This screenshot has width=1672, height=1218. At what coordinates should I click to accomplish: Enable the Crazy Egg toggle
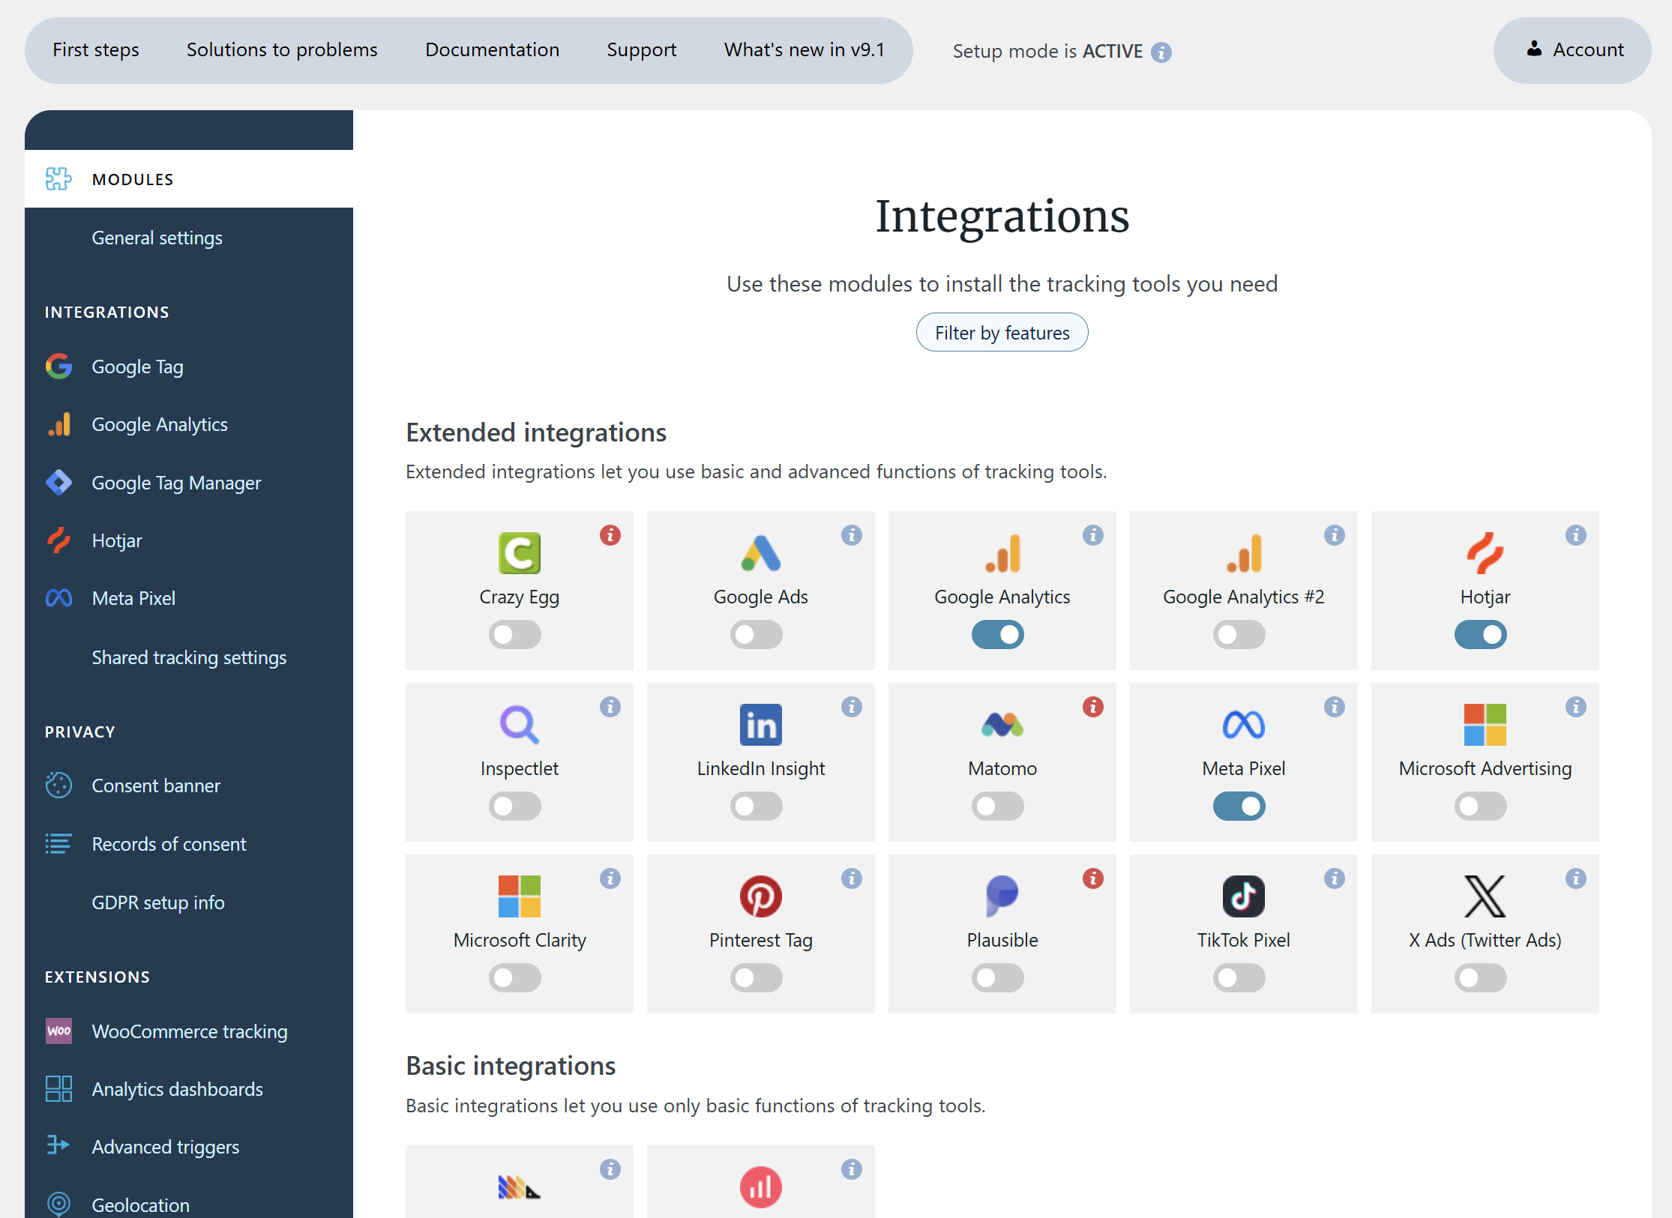pos(515,635)
